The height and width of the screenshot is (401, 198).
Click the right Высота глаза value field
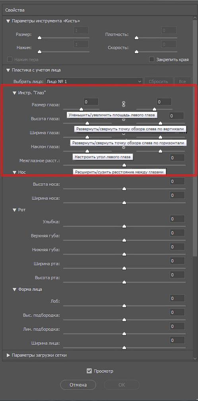coord(177,116)
